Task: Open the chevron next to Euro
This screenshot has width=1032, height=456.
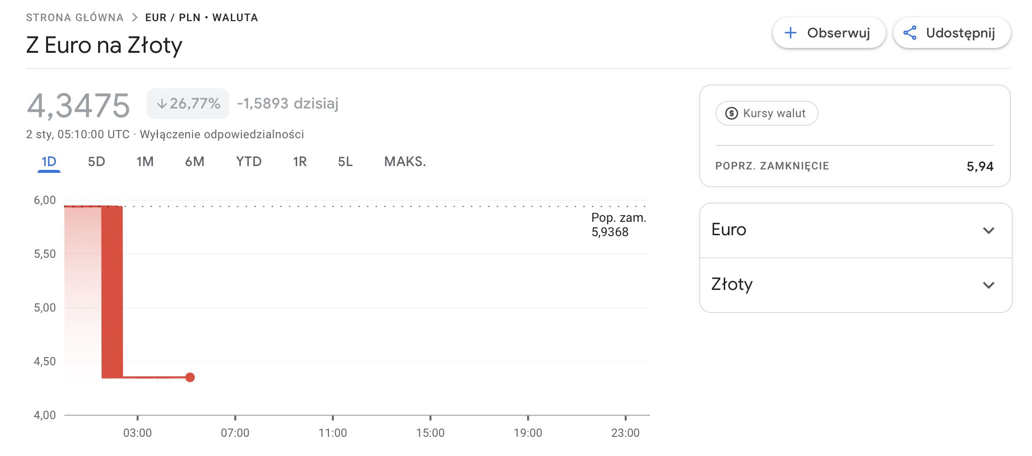Action: click(988, 230)
